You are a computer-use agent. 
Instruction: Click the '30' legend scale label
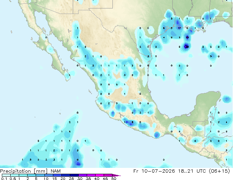pyautogui.click(x=80, y=179)
